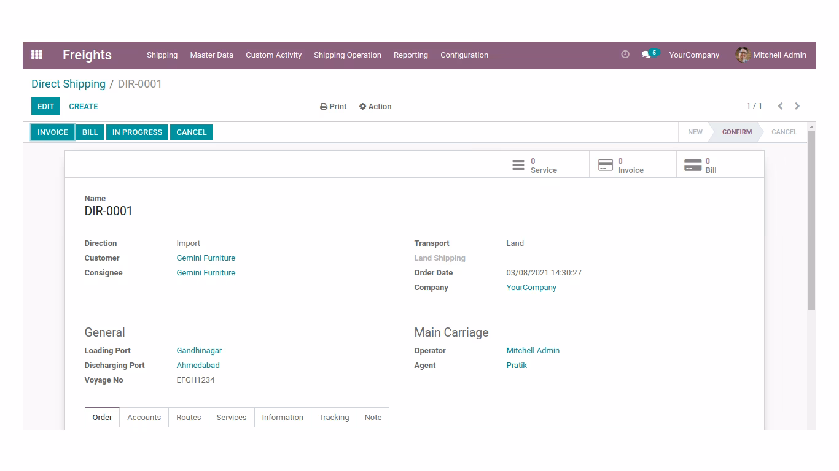The image size is (839, 471).
Task: Click the pager text 1 / 1
Action: click(x=754, y=106)
